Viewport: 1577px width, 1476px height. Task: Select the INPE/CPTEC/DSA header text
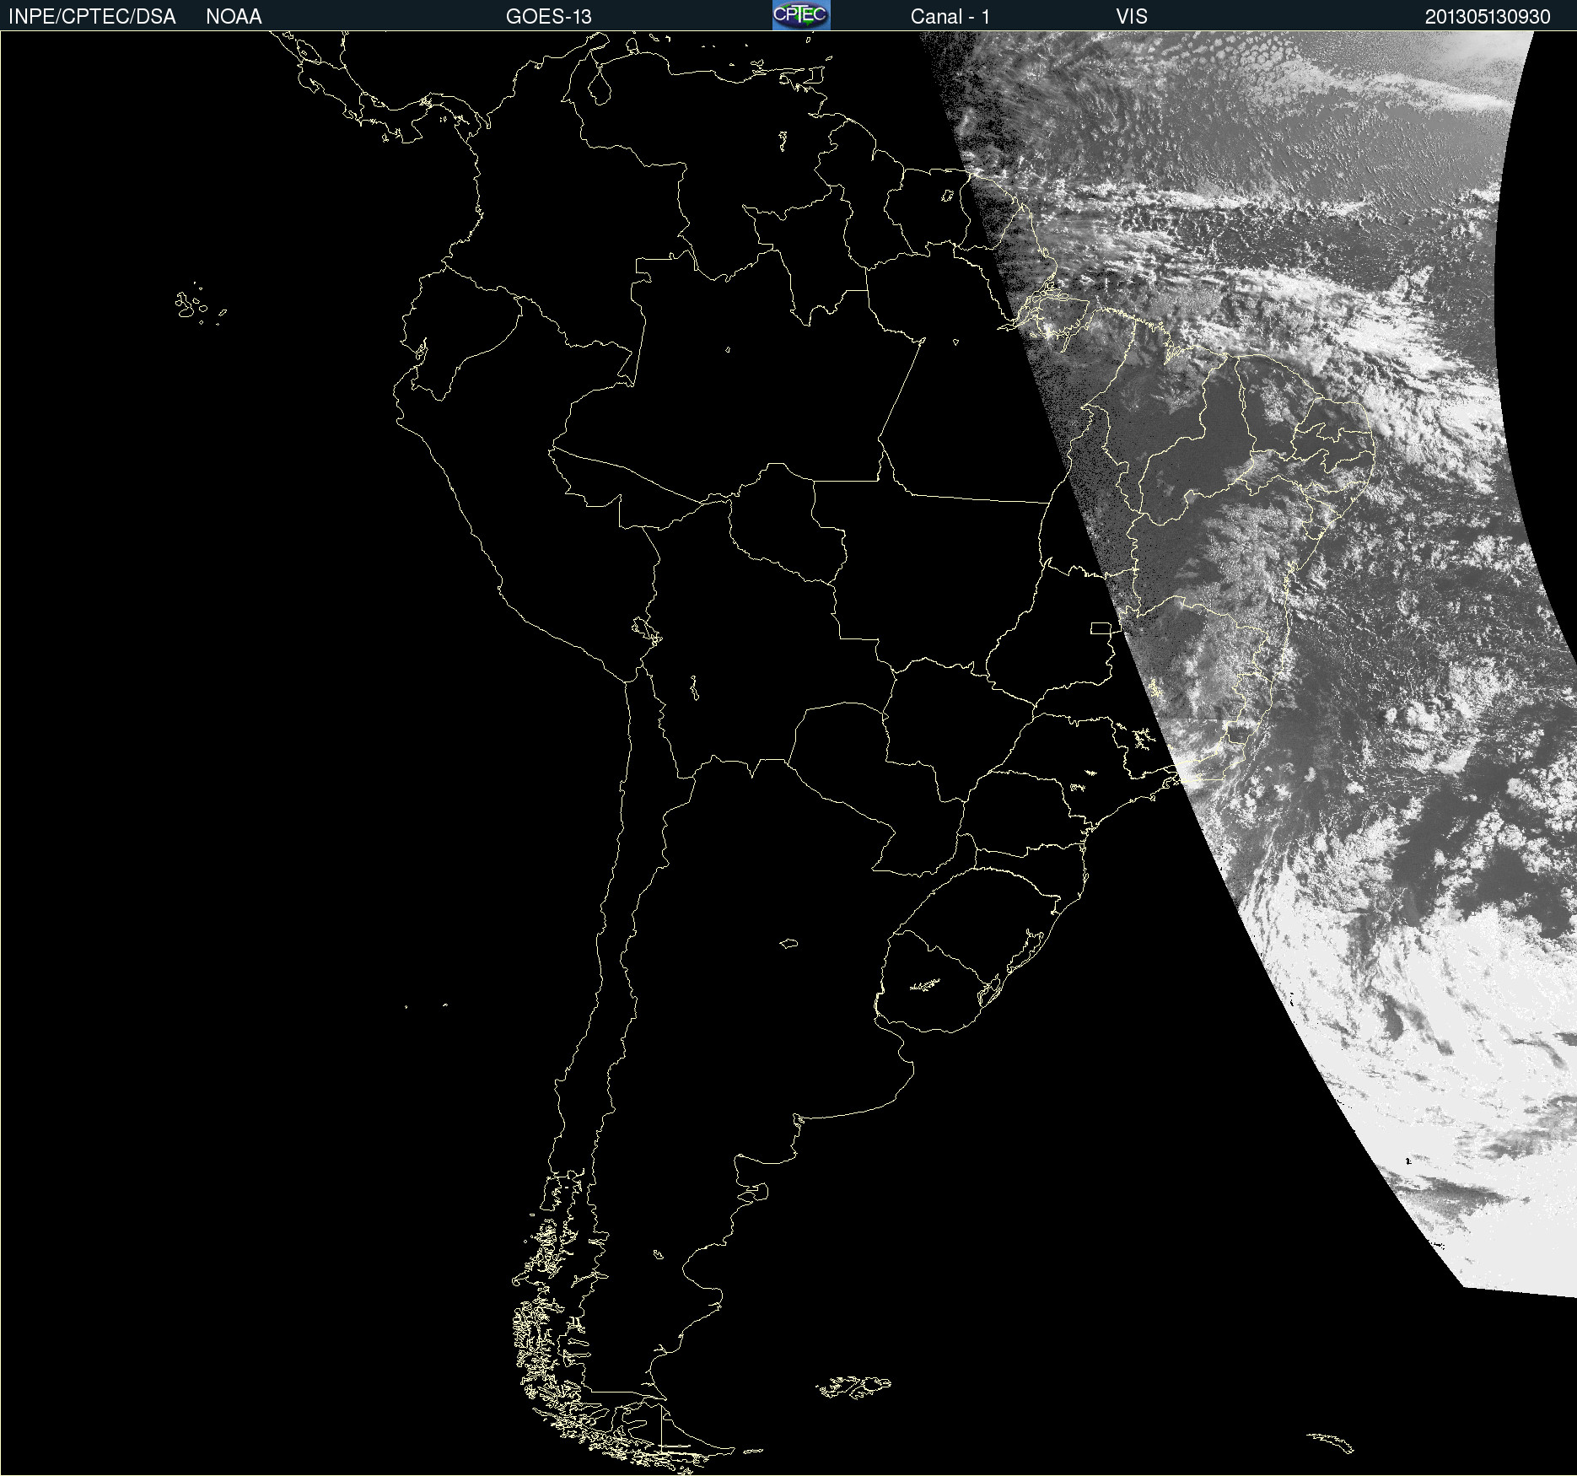(x=92, y=17)
